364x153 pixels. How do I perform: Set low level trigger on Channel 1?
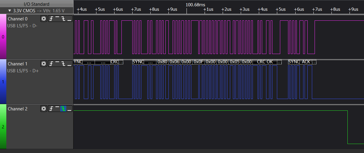[x=69, y=64]
